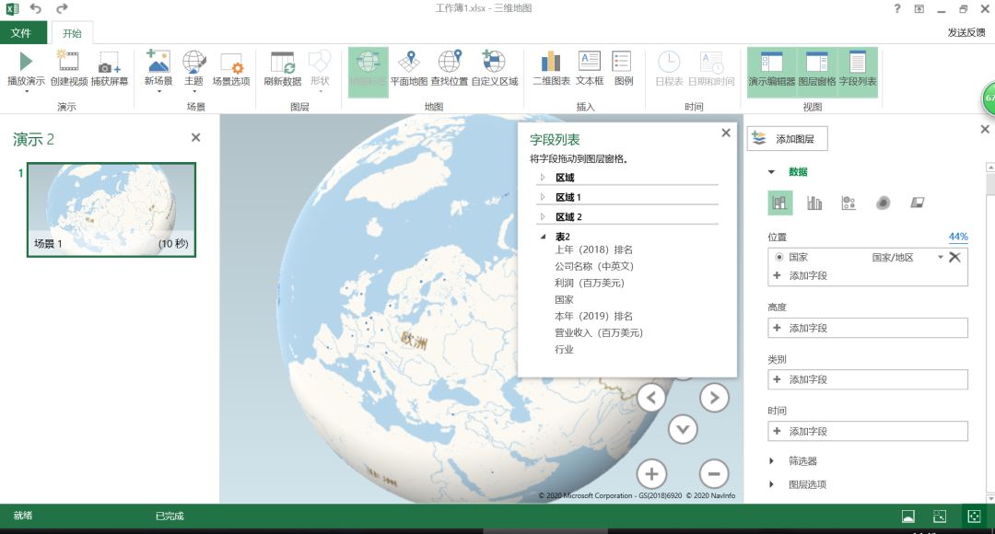Click 添加图层 add layer button

coord(787,139)
